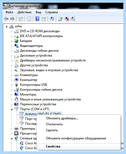Click the Update driver software toolbar icon
Screen dimensions: 126x154
[x=60, y=19]
